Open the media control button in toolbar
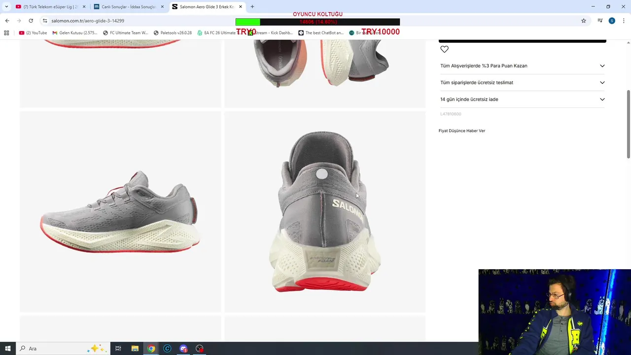 [600, 21]
